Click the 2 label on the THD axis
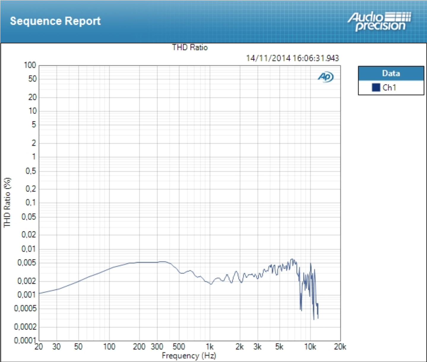 pyautogui.click(x=34, y=143)
